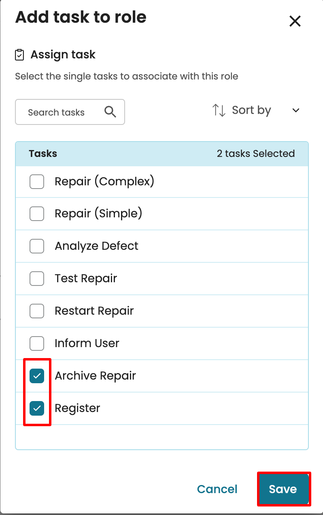The width and height of the screenshot is (323, 515).
Task: Click the magnifier search icon
Action: [110, 112]
